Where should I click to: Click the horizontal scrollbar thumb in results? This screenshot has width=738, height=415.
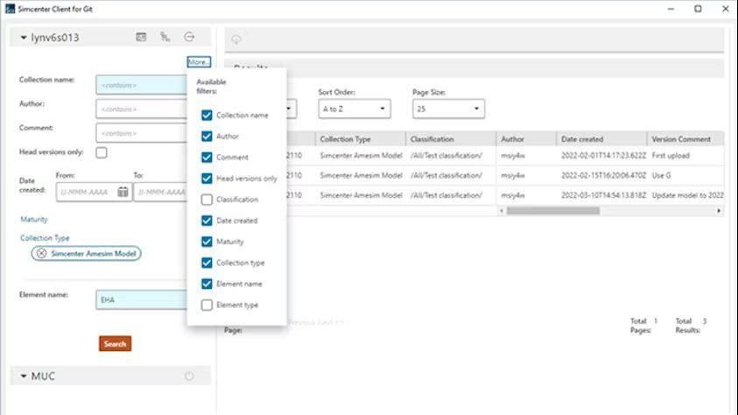pos(553,211)
